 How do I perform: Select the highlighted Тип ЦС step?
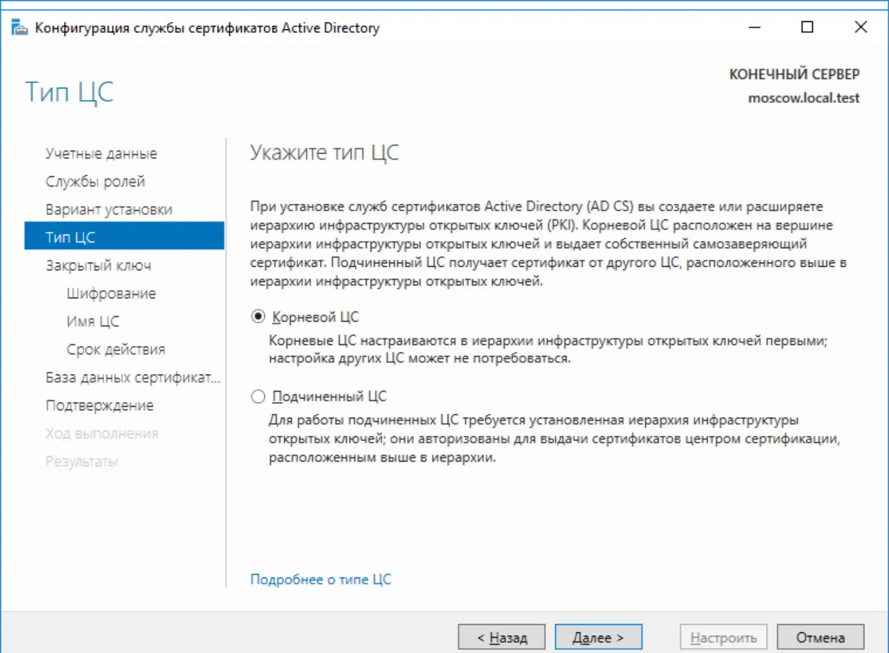click(124, 236)
